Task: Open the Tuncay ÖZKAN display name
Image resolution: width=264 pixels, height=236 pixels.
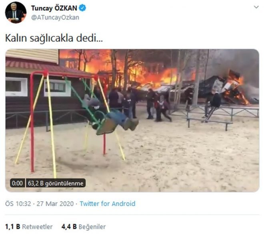Action: 54,8
